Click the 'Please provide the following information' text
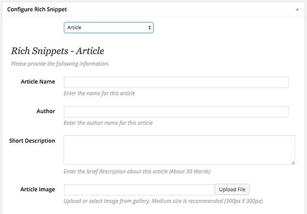Screen dimensions: 307x214 (60, 64)
